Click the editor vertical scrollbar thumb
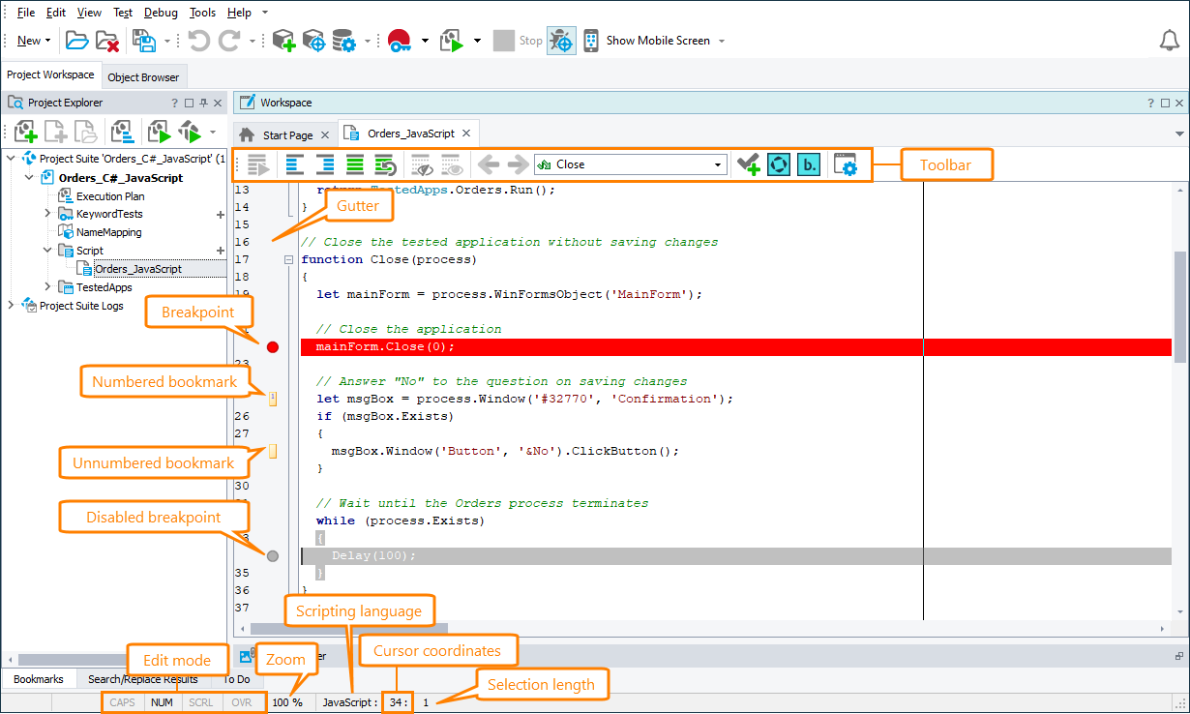 click(1179, 305)
